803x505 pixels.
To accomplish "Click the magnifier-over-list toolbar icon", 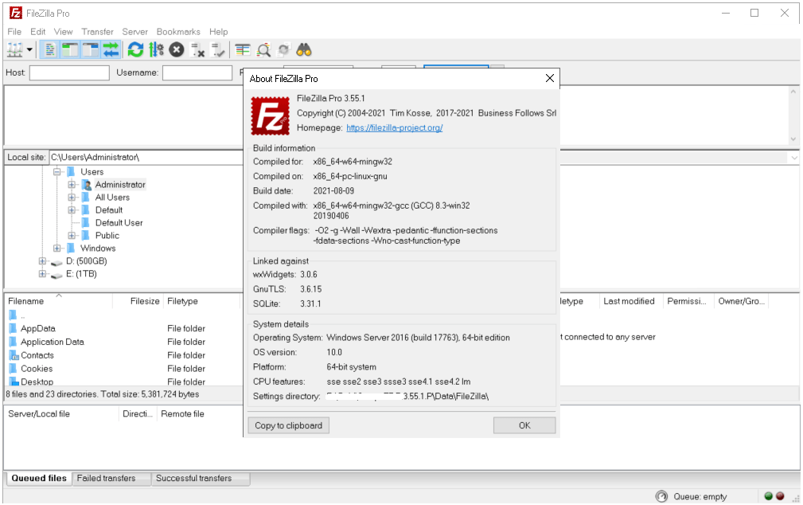I will click(263, 49).
